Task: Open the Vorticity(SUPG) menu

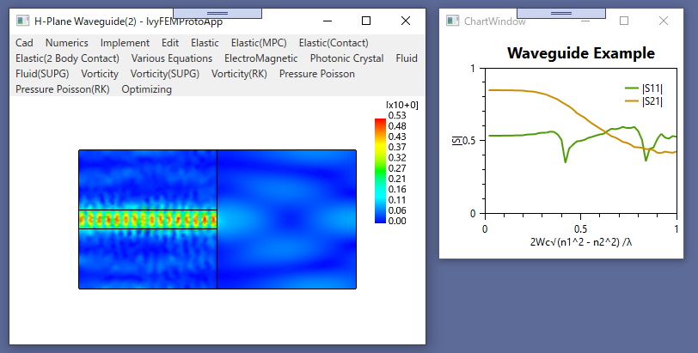Action: 165,74
